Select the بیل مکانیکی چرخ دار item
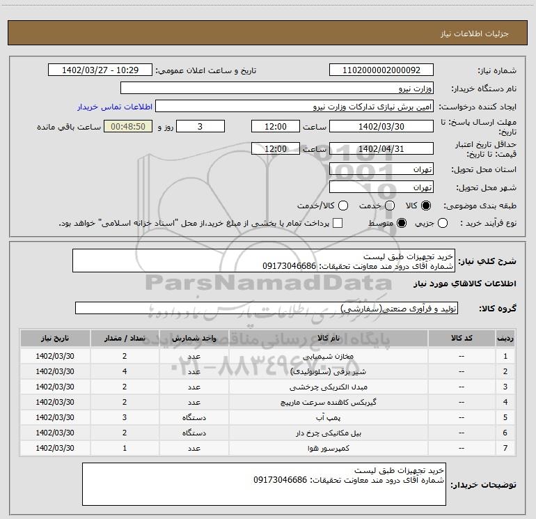Image resolution: width=536 pixels, height=519 pixels. point(328,433)
